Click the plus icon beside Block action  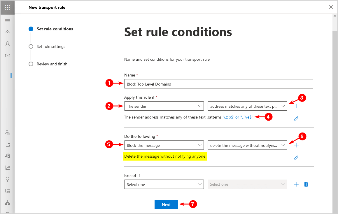pos(296,145)
